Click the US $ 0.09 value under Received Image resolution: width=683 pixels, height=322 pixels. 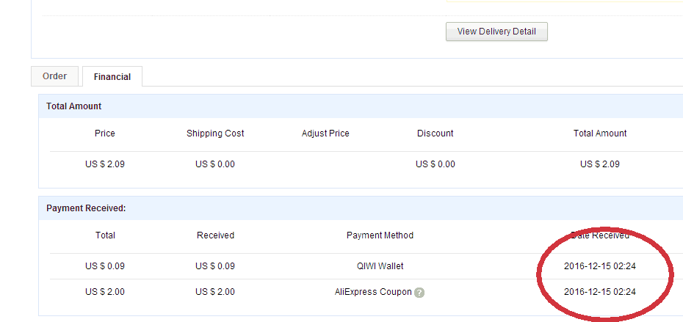215,266
